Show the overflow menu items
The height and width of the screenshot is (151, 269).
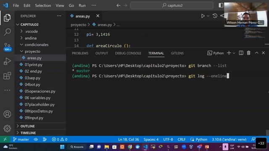(94, 5)
